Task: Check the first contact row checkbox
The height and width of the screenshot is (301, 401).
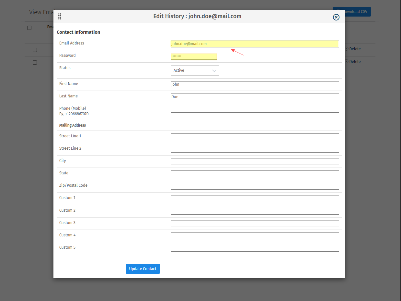Action: click(x=35, y=49)
